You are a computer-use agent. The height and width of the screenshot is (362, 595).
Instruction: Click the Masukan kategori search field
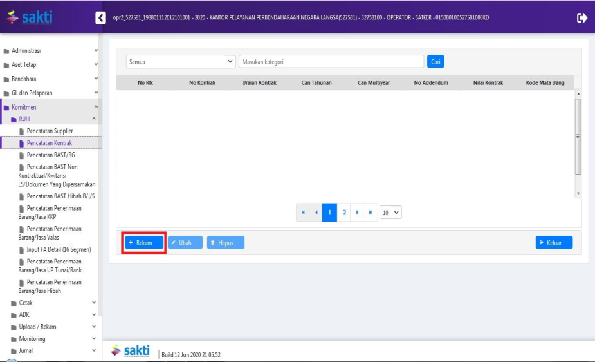331,62
